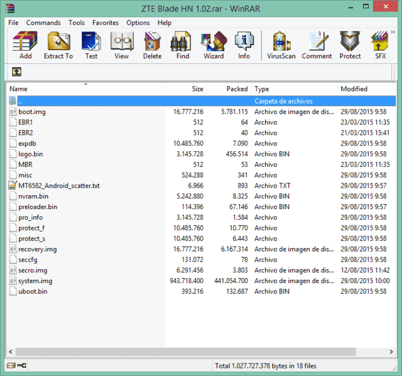Select the parent folder icon

pyautogui.click(x=13, y=100)
